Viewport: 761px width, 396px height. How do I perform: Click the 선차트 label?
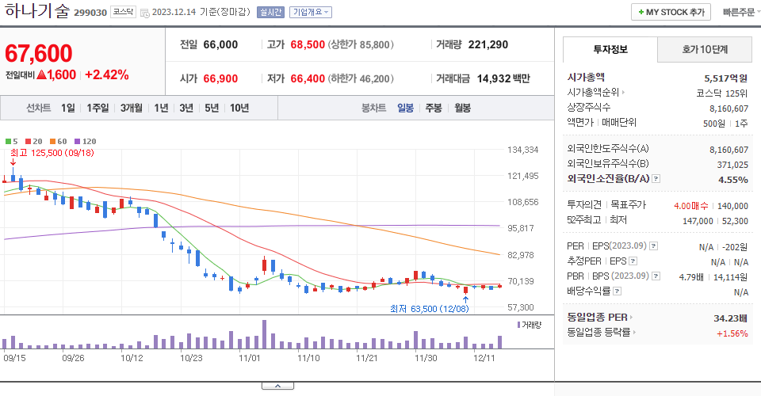pyautogui.click(x=38, y=108)
